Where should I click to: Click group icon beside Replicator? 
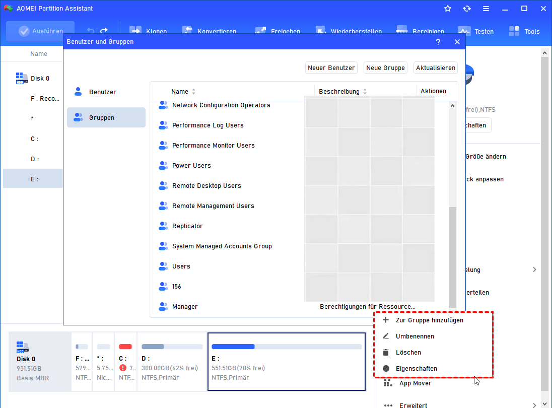tap(163, 226)
